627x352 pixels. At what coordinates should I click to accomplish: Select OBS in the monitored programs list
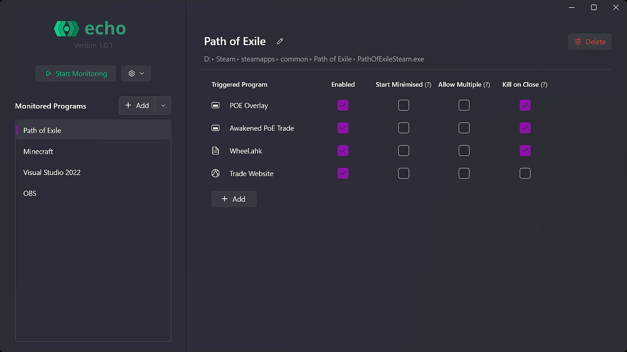[30, 194]
